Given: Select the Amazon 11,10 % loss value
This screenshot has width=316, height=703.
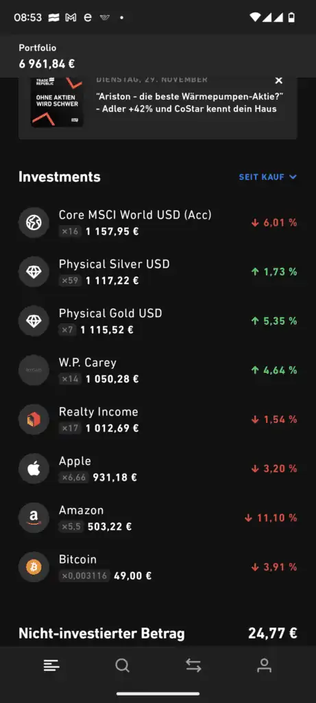Looking at the screenshot, I should (x=271, y=518).
